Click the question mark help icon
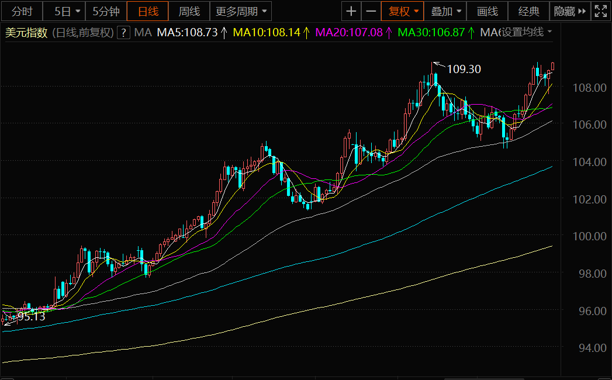 click(x=123, y=33)
